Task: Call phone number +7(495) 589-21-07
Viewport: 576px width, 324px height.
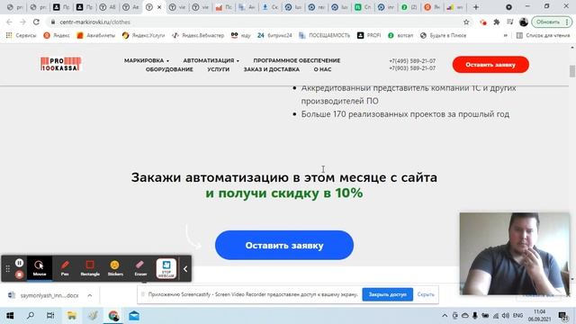Action: click(412, 61)
